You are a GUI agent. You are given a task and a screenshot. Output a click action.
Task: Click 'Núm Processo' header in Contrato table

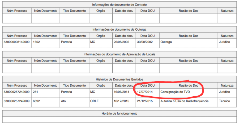17,11
